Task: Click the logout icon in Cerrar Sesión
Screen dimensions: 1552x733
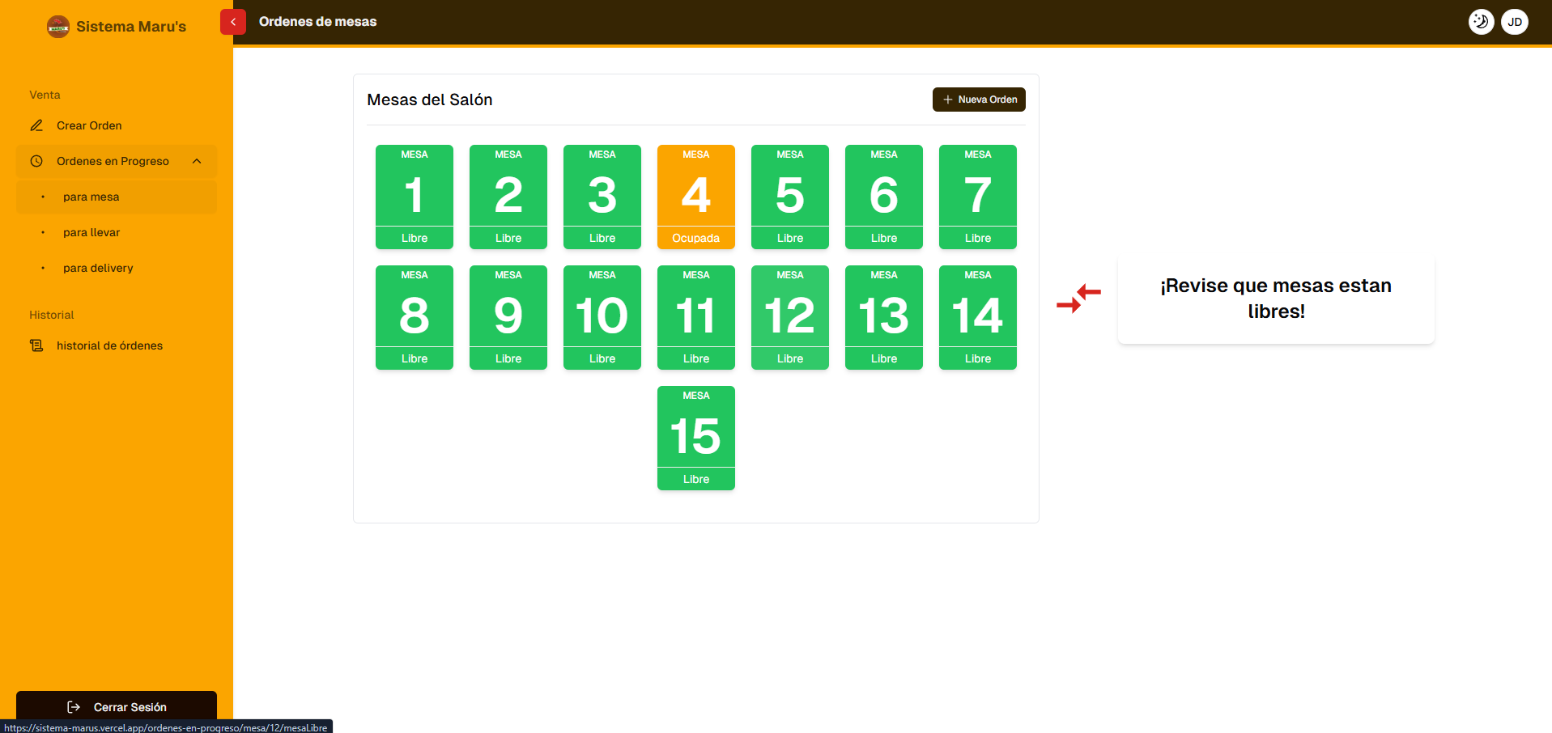Action: click(74, 707)
